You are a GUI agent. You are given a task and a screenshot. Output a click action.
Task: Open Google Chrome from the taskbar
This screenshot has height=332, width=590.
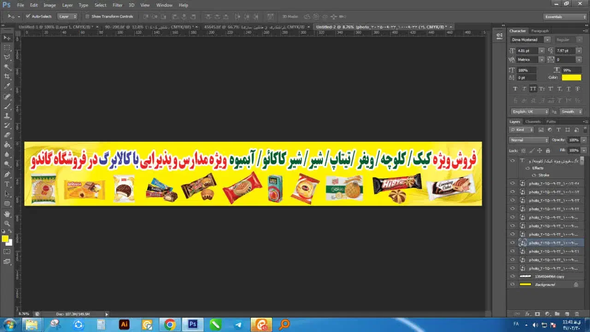[170, 325]
